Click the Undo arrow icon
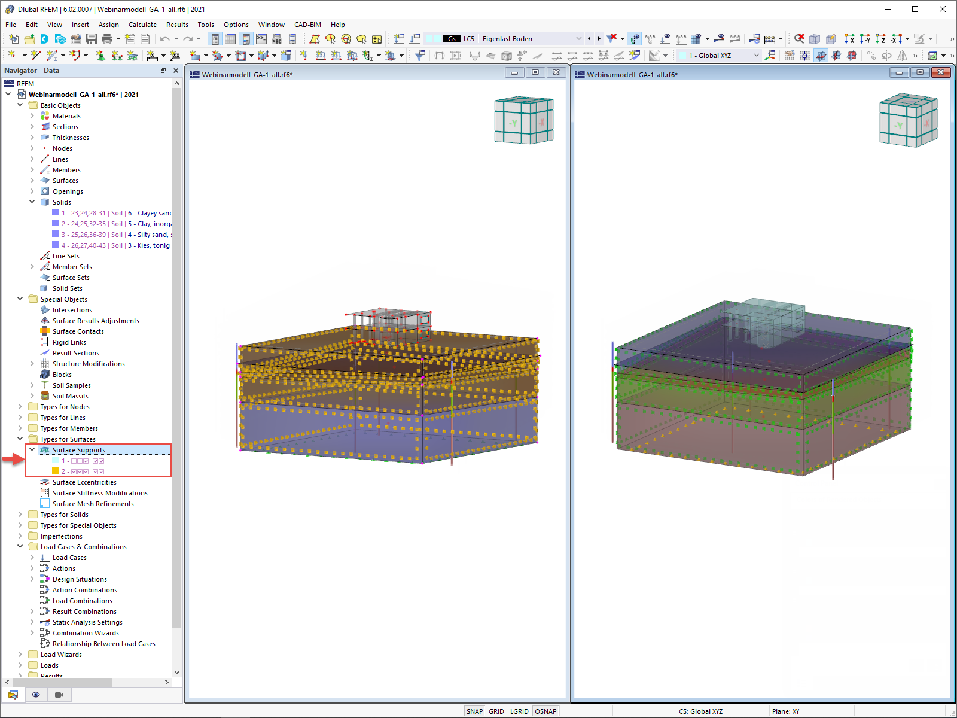957x718 pixels. click(x=164, y=39)
